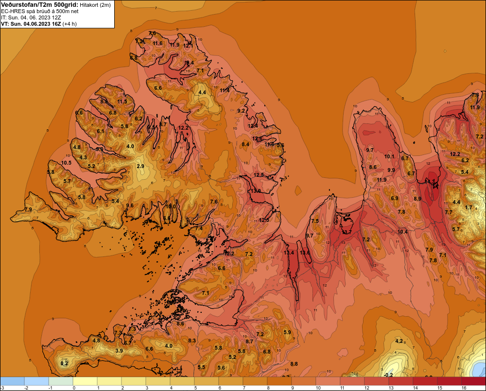
Task: Click the 3.9 temperature value
Action: click(x=119, y=351)
